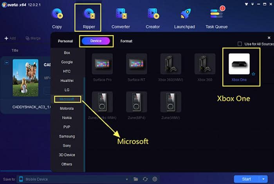Open the Creator module
Image resolution: width=274 pixels, height=184 pixels.
click(153, 18)
